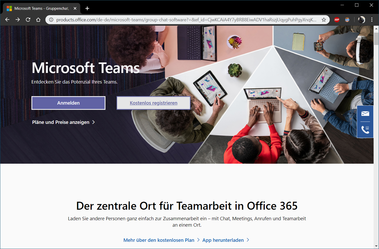Close the Chrome window
Image resolution: width=379 pixels, height=249 pixels.
pos(371,5)
